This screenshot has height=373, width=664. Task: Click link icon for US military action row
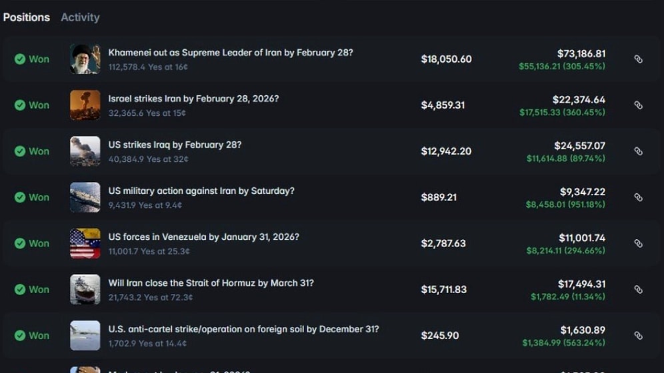638,197
